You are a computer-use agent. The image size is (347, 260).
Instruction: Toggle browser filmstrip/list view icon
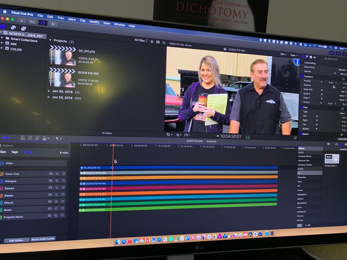click(152, 42)
